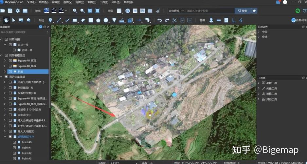Toggle checkbox for Point#2
The image size is (307, 164).
click(x=14, y=153)
